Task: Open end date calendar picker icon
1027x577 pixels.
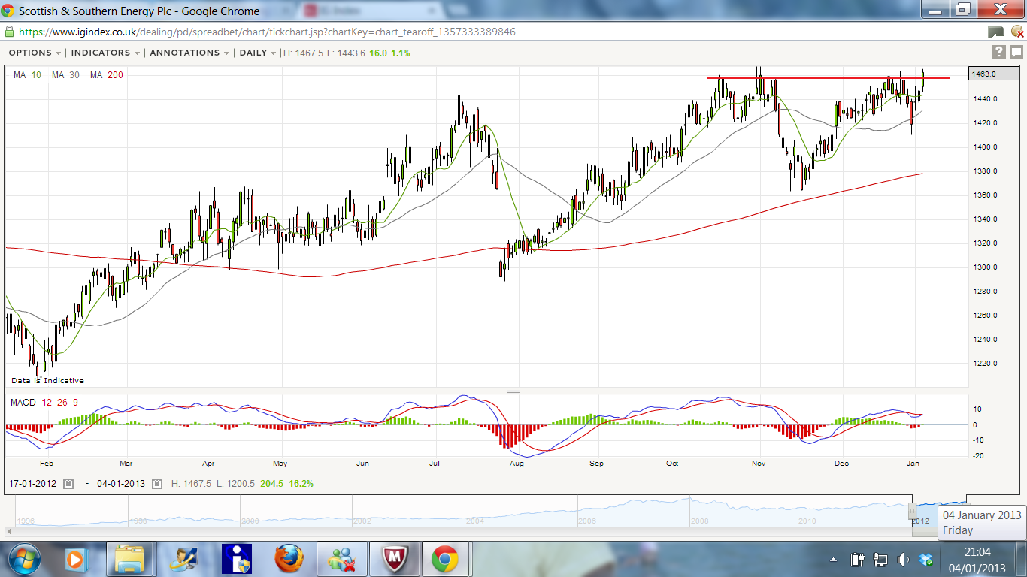Action: [x=157, y=484]
